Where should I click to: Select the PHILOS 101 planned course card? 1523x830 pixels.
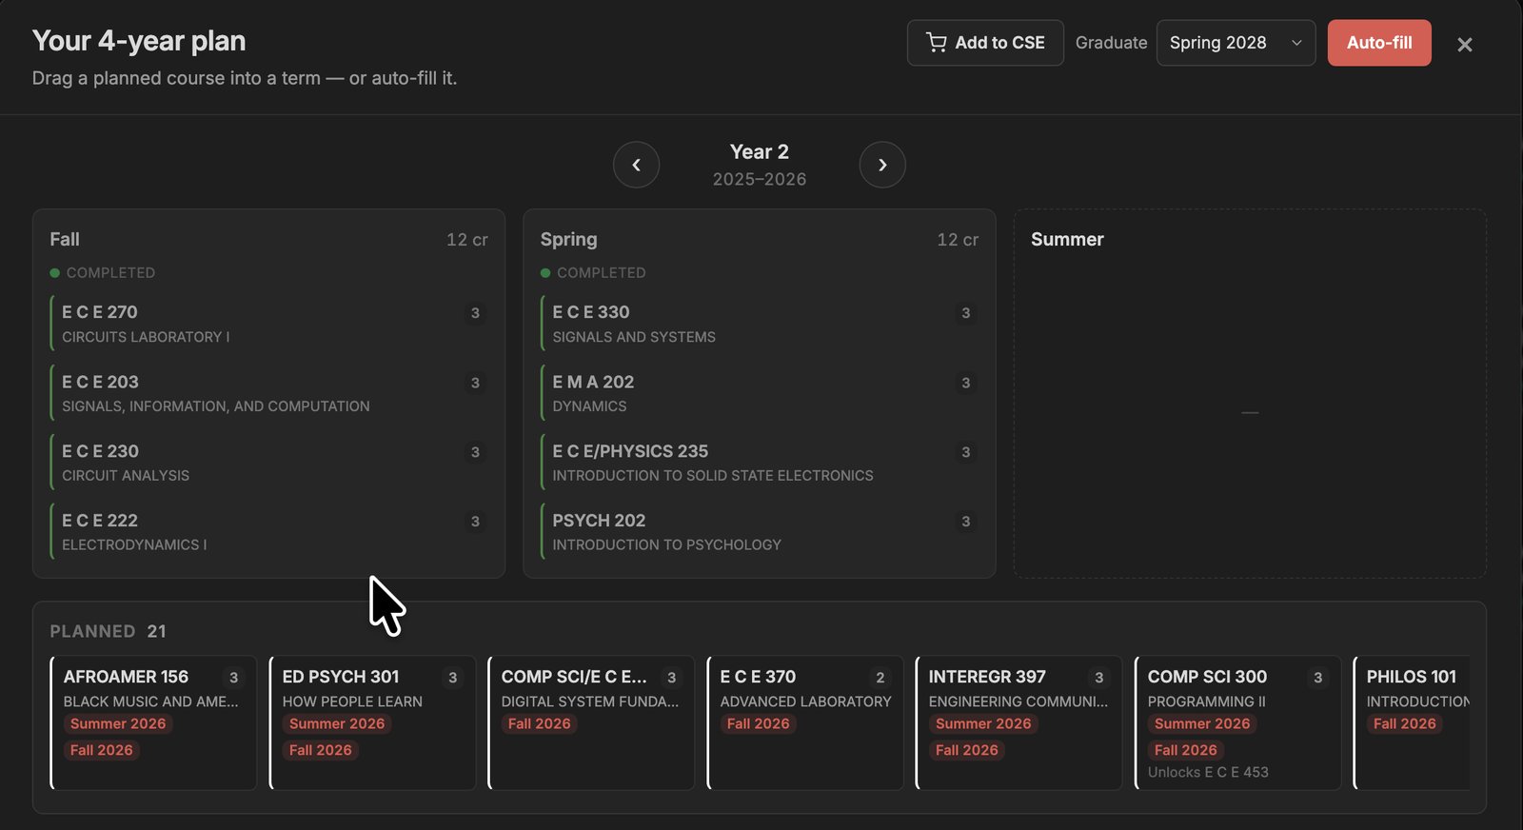pos(1412,722)
